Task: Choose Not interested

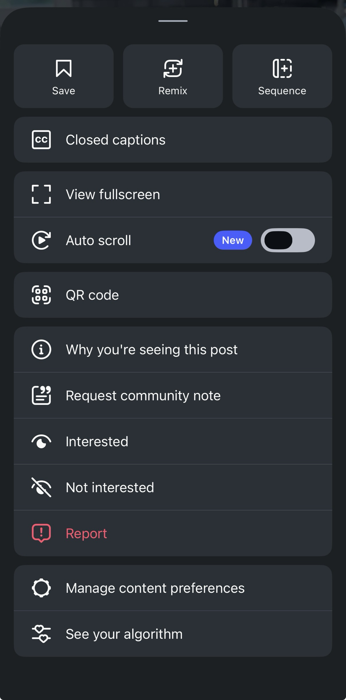Action: click(x=110, y=488)
